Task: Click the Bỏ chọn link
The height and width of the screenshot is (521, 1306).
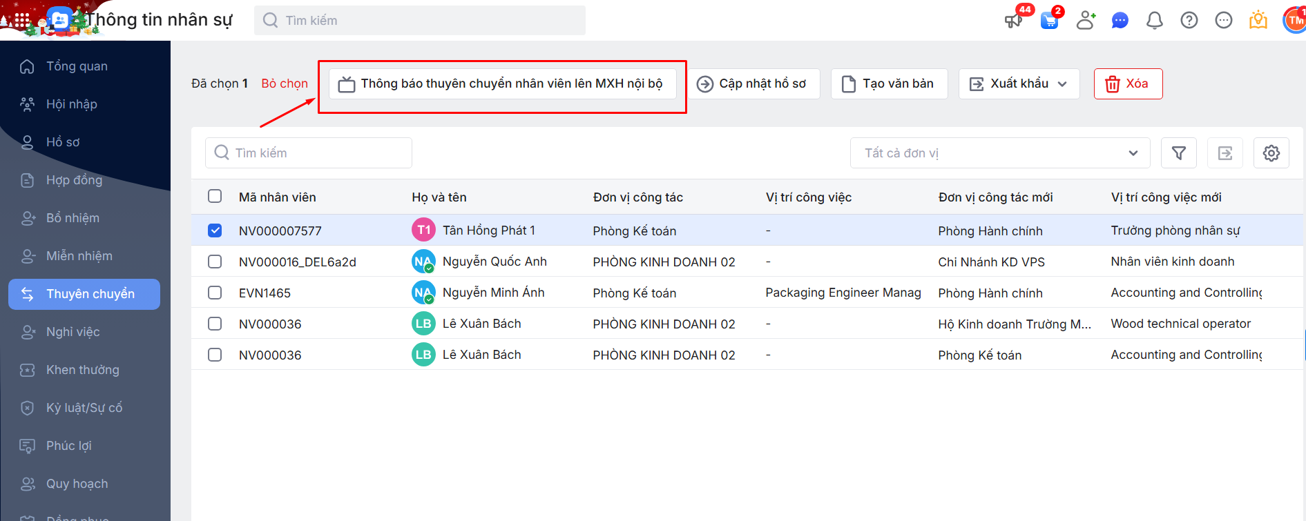Action: [285, 83]
